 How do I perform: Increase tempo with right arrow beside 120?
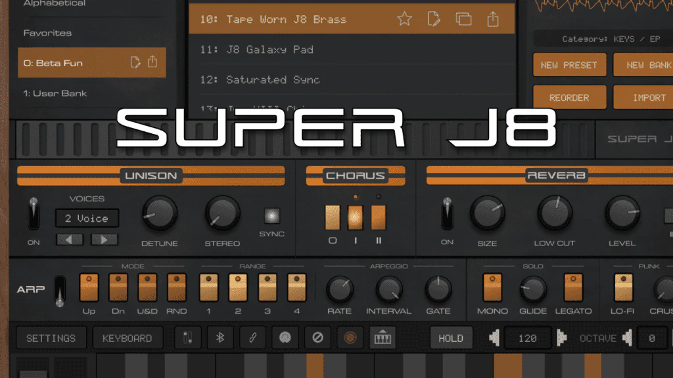(x=561, y=338)
